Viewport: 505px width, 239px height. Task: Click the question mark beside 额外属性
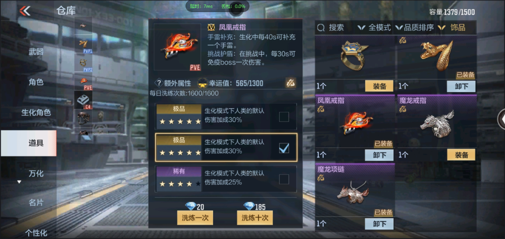(159, 84)
